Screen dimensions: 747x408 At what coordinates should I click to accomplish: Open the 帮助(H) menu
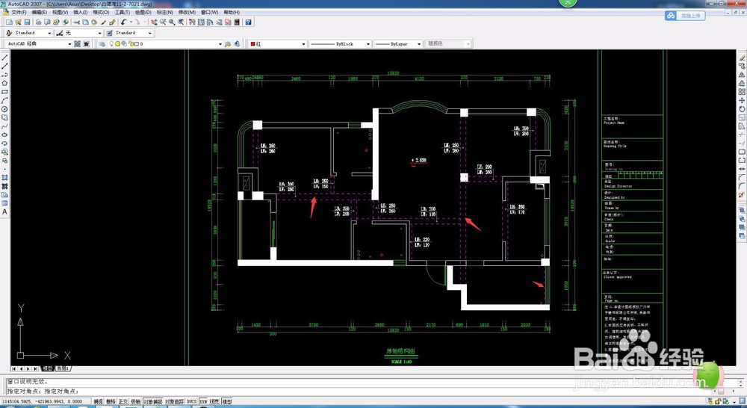232,12
